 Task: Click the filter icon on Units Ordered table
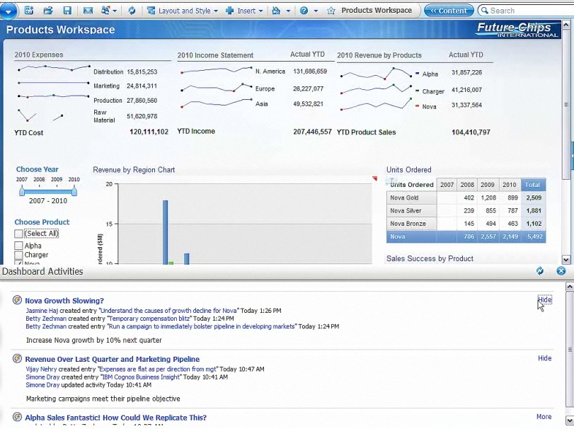[391, 180]
